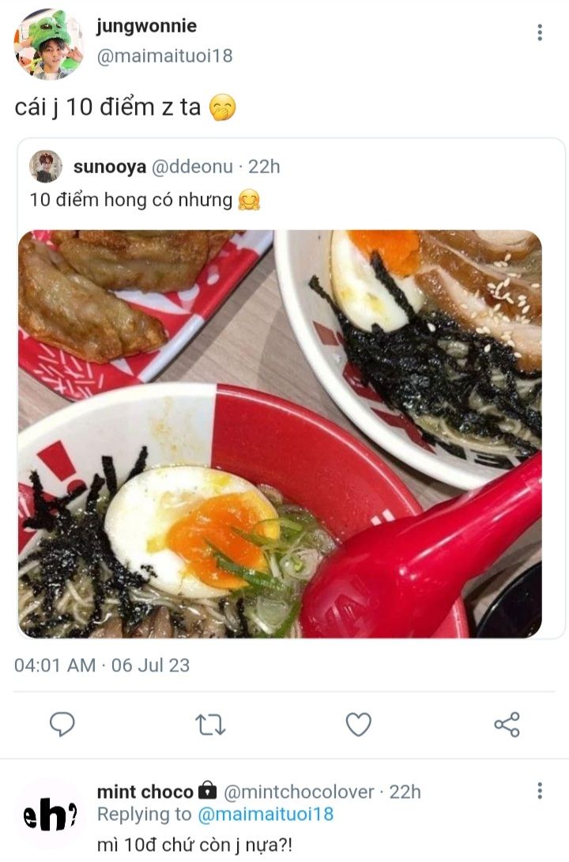Tap the retweet arrows icon

click(211, 724)
